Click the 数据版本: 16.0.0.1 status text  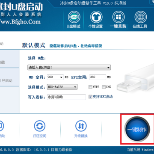[33, 150]
